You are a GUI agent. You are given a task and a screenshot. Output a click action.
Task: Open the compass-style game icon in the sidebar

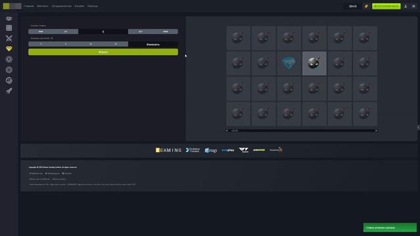pyautogui.click(x=9, y=80)
